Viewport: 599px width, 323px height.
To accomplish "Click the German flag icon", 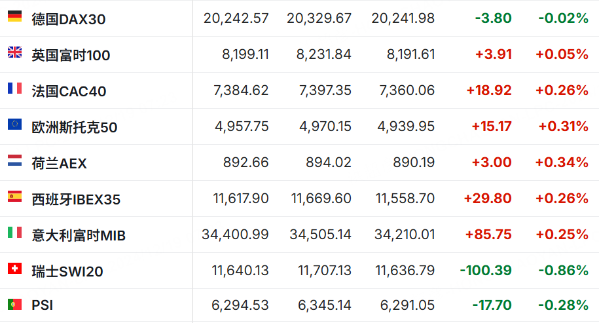I will [14, 16].
